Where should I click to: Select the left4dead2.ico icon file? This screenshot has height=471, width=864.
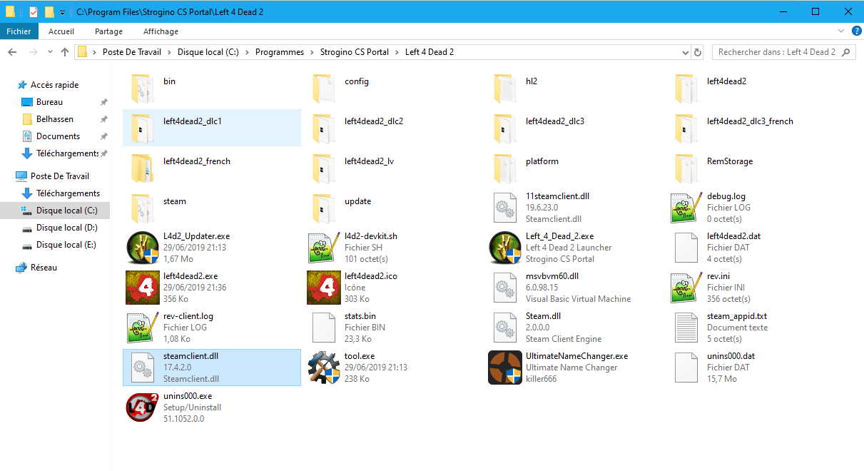[x=324, y=288]
